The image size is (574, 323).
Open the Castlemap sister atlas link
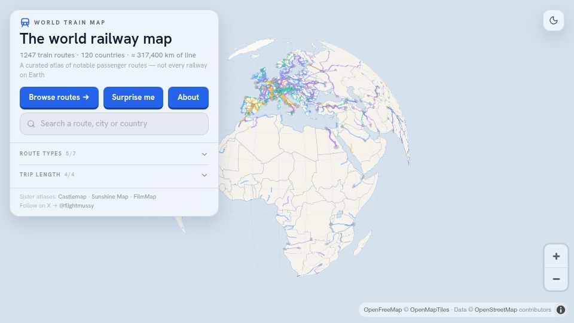coord(72,197)
